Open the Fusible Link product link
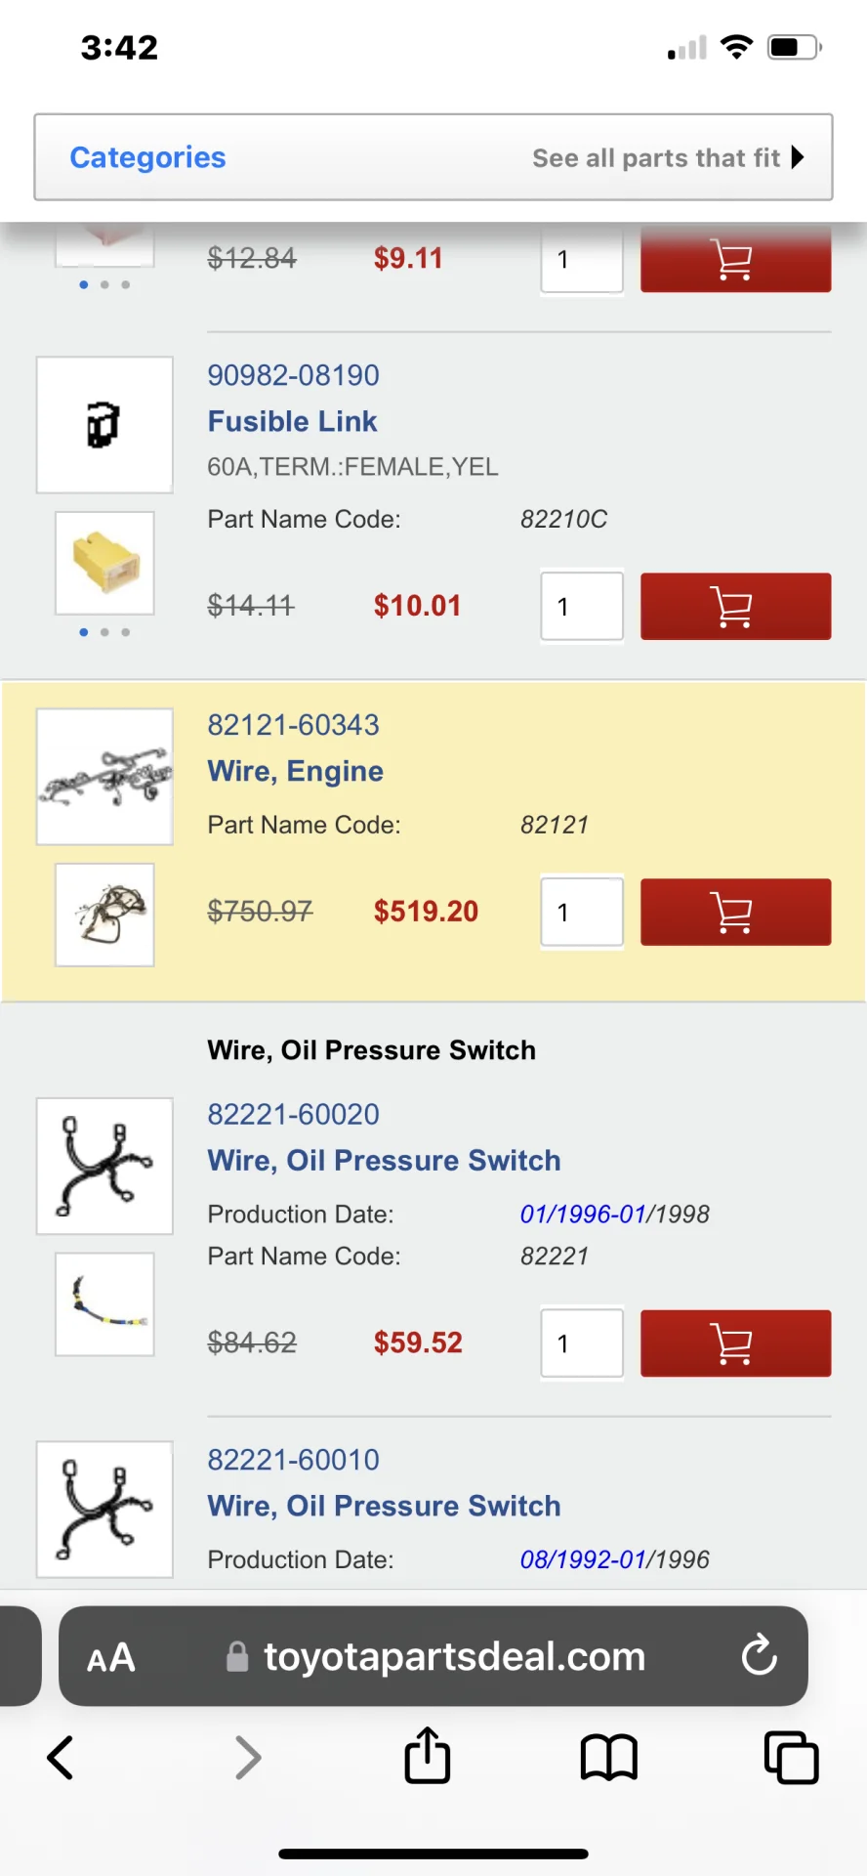867x1876 pixels. (x=292, y=421)
